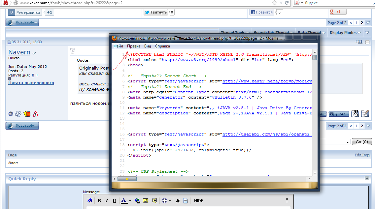375x209 pixels.
Task: Click the bottom Post reply button
Action: point(22,126)
